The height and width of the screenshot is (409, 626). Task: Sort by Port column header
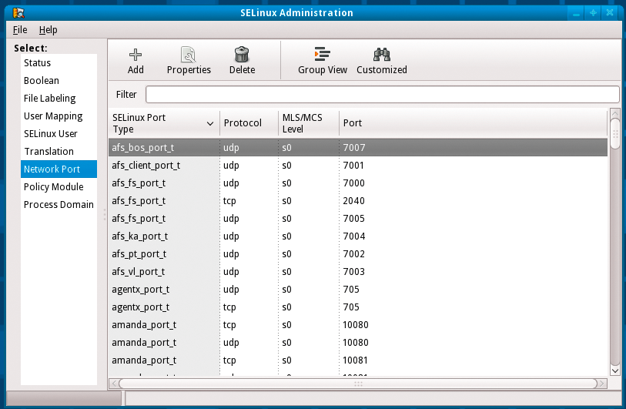tap(473, 123)
